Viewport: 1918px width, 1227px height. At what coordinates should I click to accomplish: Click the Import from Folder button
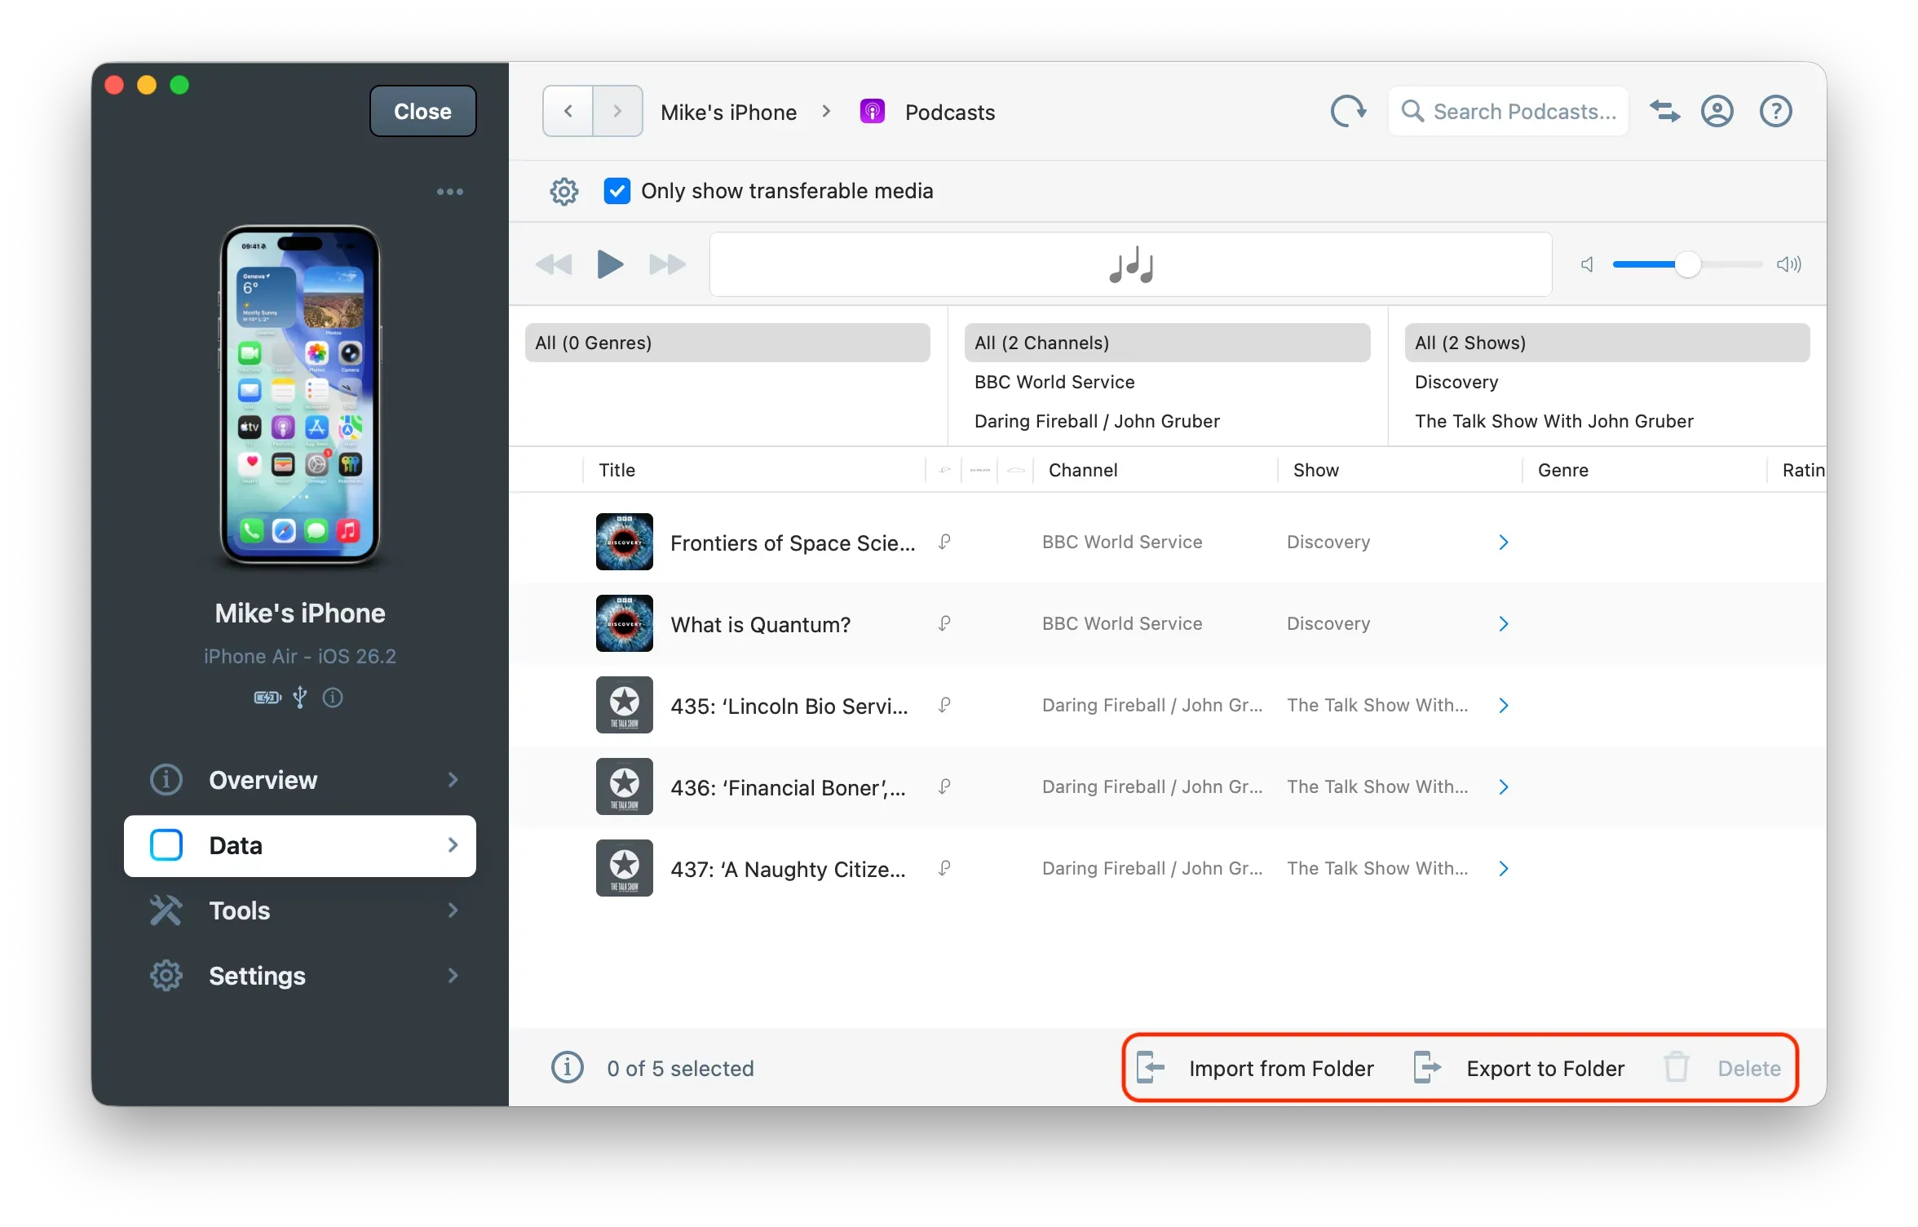tap(1281, 1068)
